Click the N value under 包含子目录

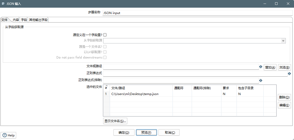239,94
